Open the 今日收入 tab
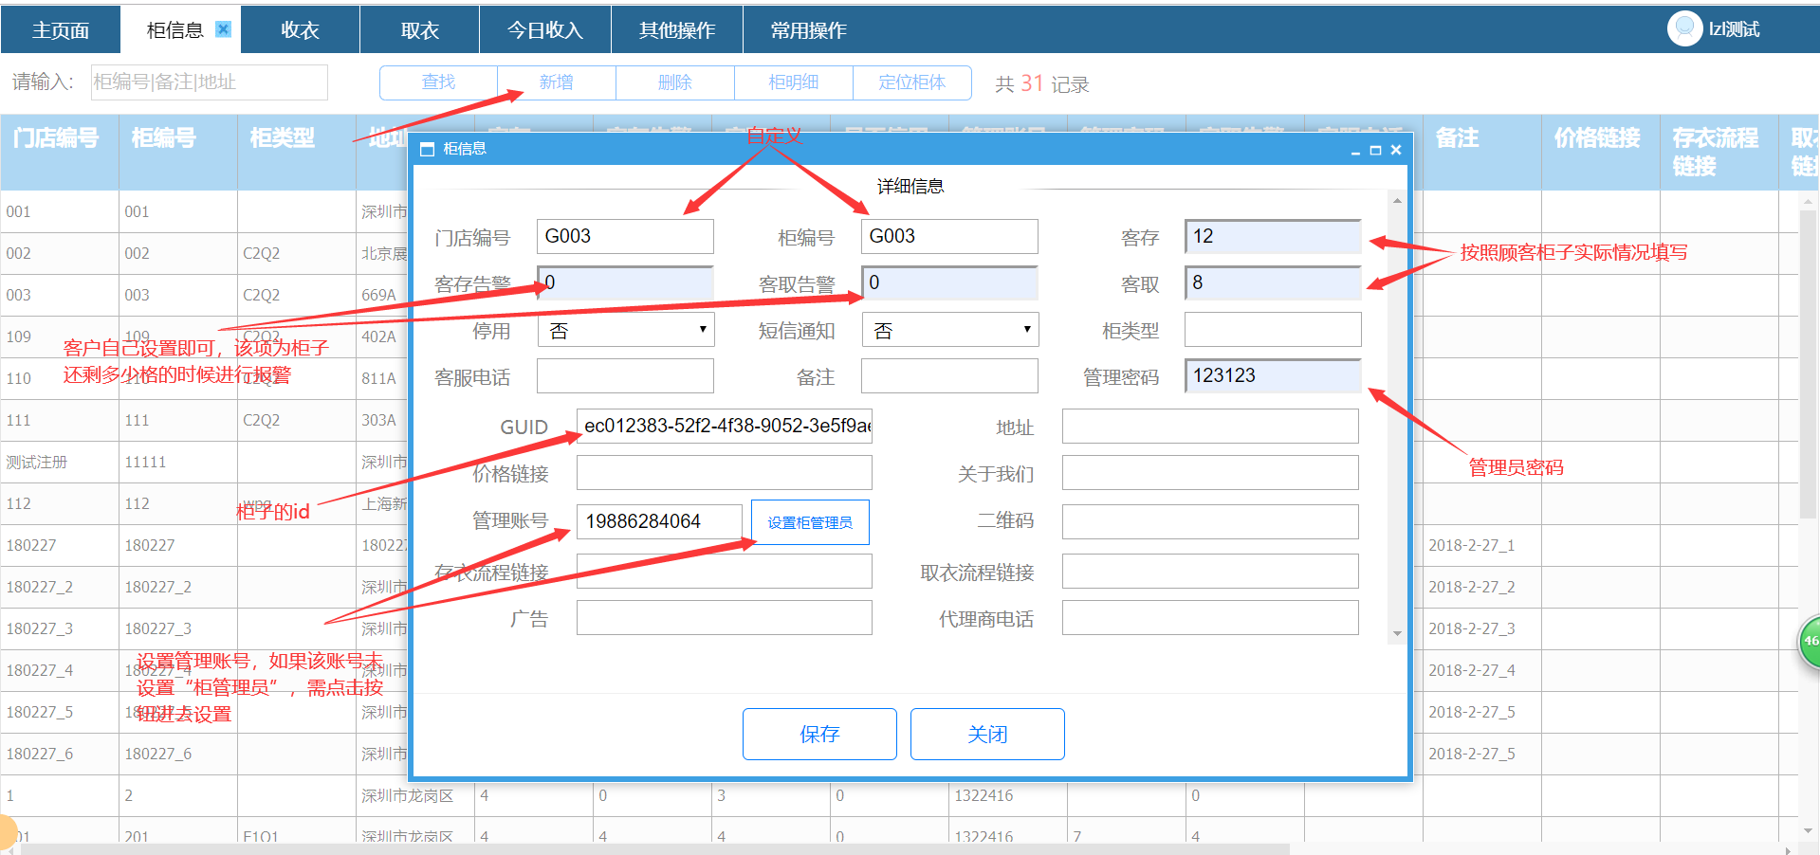This screenshot has width=1820, height=855. [x=544, y=30]
